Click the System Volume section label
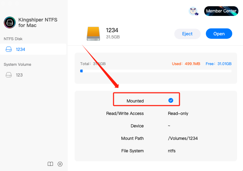Screen dimensions: 243x171 coord(17,64)
